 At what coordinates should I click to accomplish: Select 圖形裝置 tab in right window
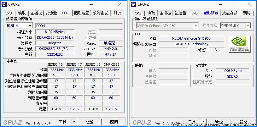click(211, 13)
